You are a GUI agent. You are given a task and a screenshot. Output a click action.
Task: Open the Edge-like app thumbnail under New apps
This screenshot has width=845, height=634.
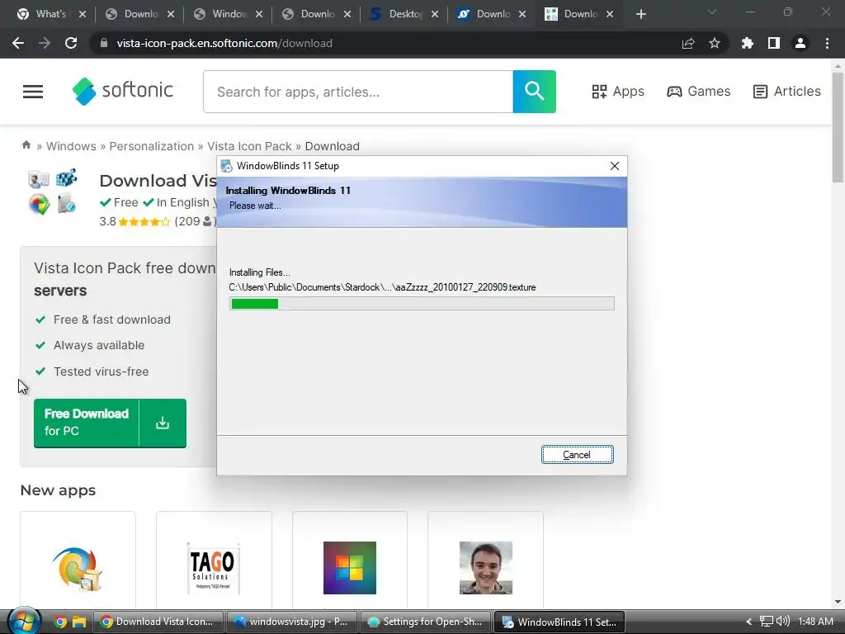pos(78,568)
